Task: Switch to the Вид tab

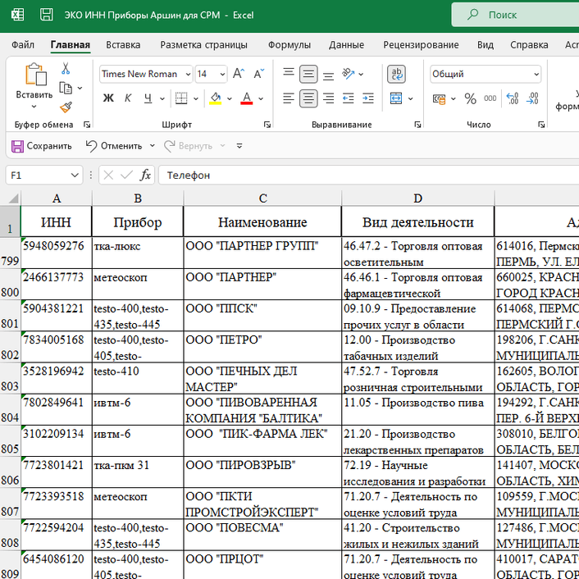Action: pos(486,44)
